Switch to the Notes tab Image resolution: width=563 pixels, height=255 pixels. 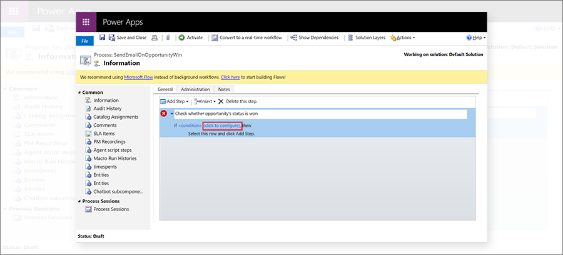(x=224, y=89)
